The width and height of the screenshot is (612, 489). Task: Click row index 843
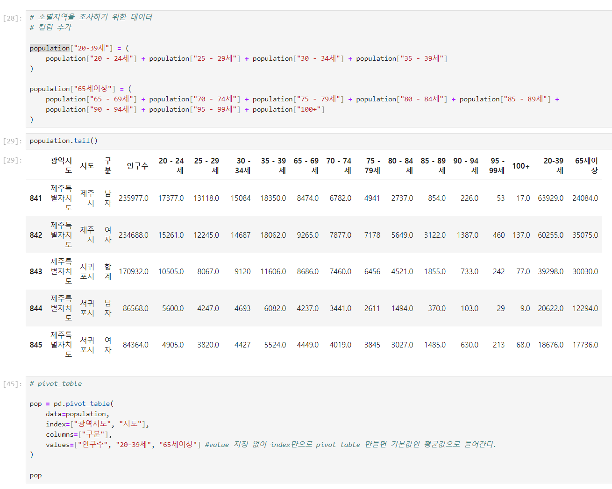36,271
